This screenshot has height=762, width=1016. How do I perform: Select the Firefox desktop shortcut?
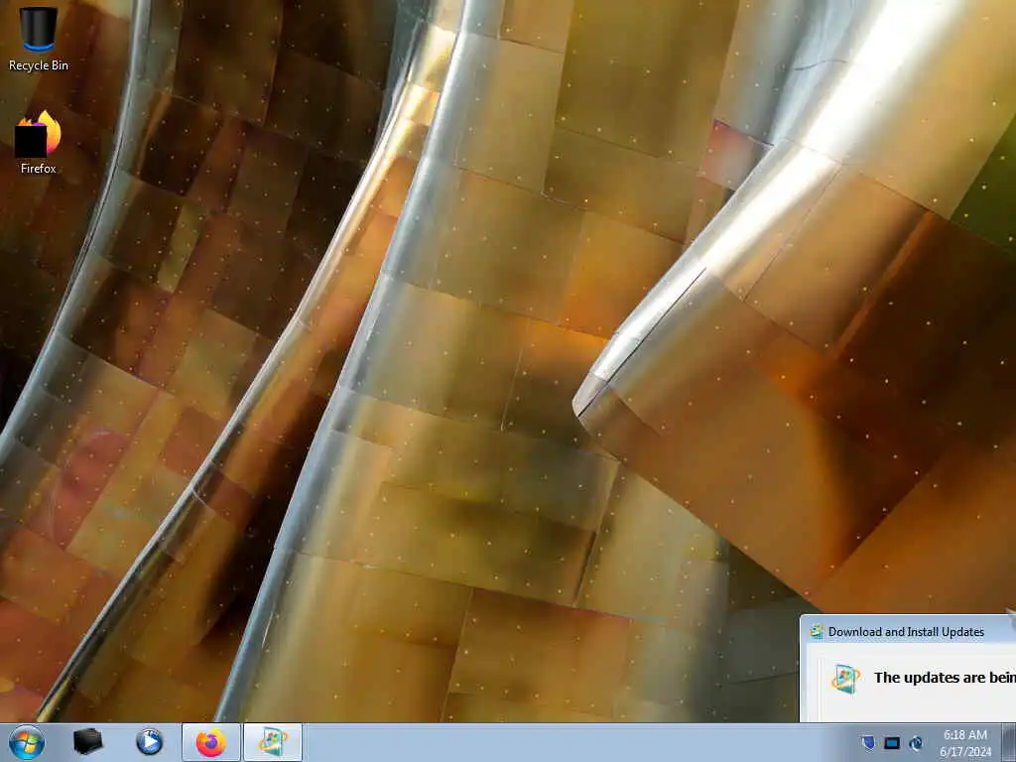coord(39,134)
